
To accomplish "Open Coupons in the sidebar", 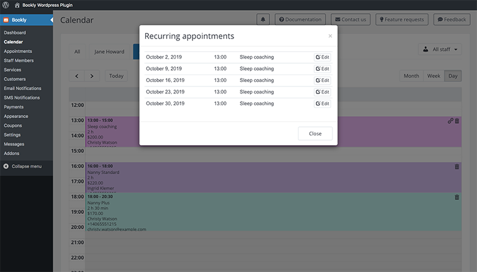I will [13, 126].
